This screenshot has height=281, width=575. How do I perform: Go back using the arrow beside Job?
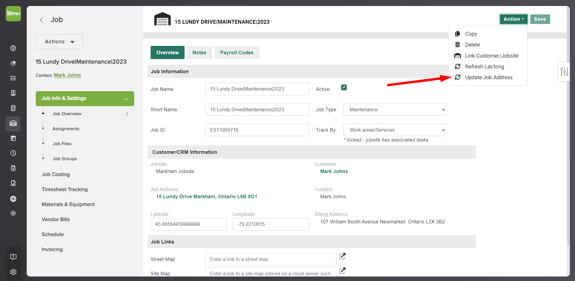[41, 20]
